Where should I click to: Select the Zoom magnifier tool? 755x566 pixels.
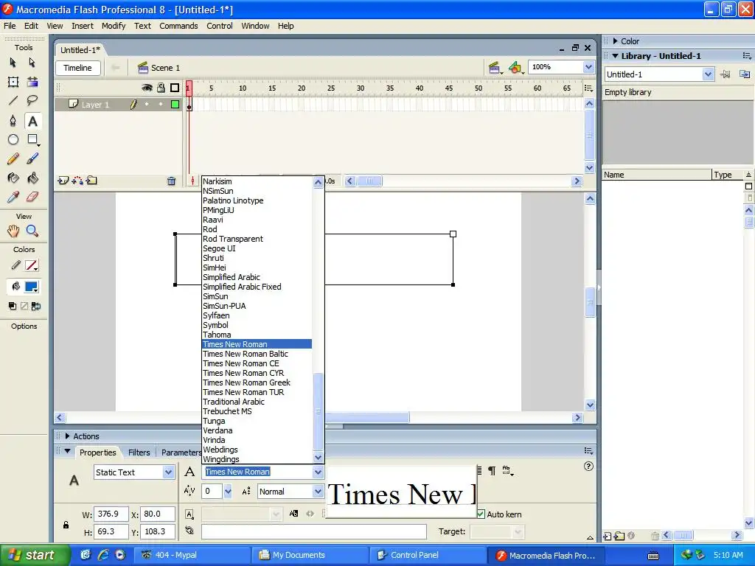click(x=32, y=231)
